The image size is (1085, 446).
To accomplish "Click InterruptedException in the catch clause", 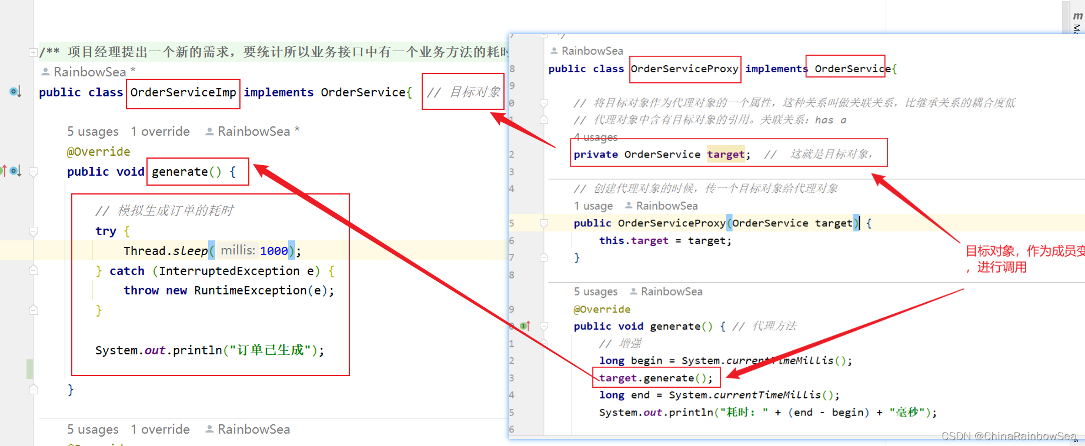I will pyautogui.click(x=229, y=271).
